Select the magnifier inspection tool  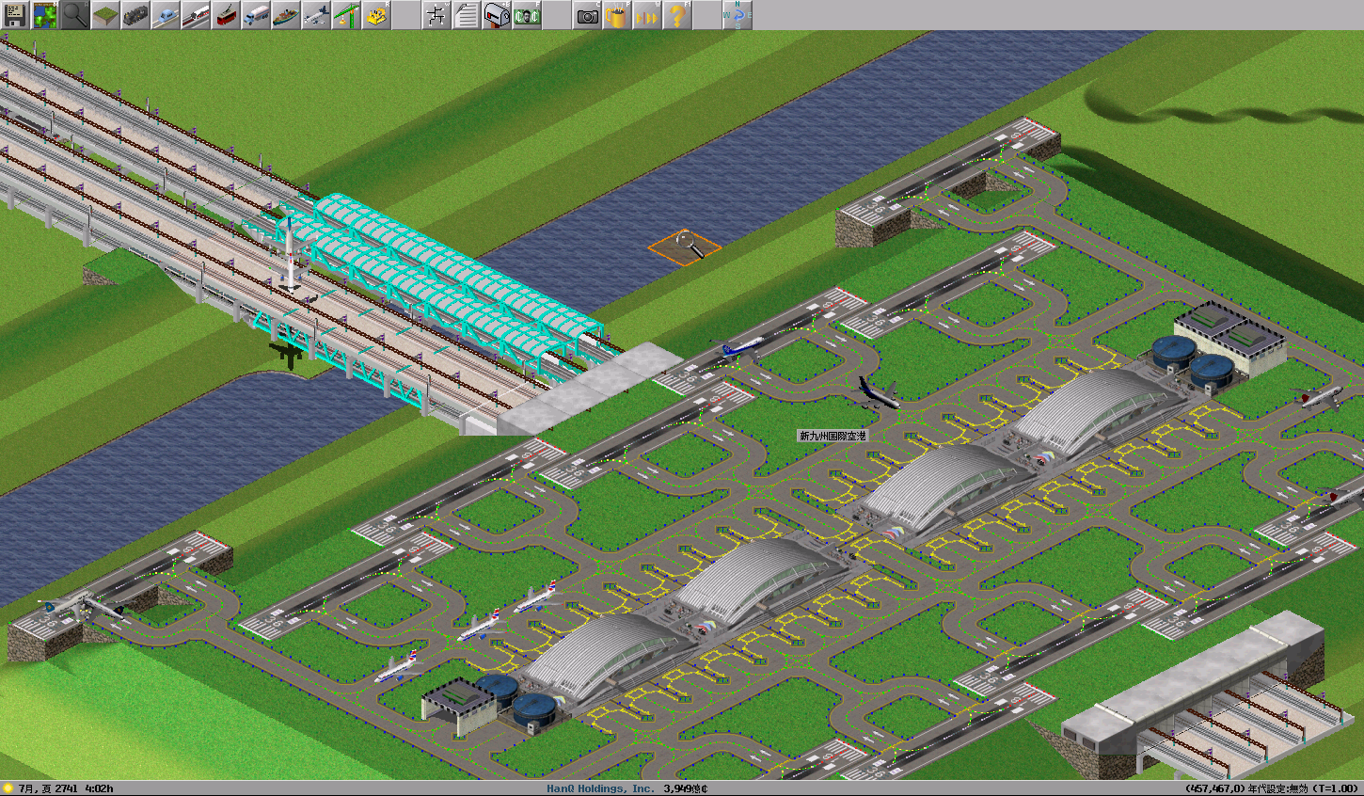pyautogui.click(x=75, y=15)
